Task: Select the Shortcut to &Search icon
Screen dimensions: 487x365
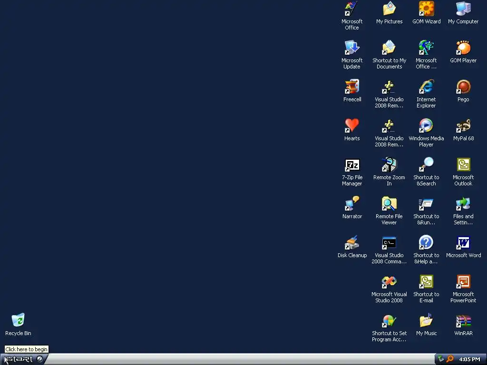Action: (426, 165)
